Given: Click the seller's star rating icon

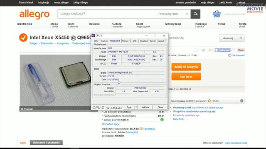Looking at the screenshot, I should click(x=209, y=101).
